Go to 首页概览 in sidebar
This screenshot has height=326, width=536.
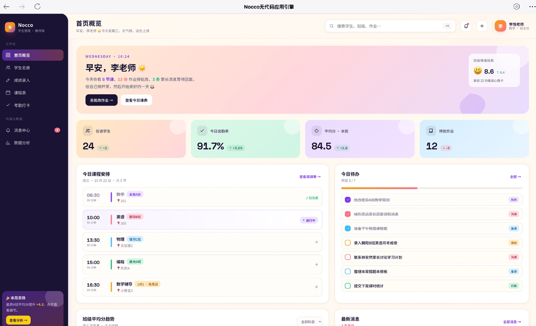tap(33, 55)
